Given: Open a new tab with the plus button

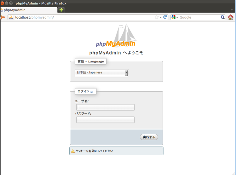Looking at the screenshot, I should click(x=61, y=10).
